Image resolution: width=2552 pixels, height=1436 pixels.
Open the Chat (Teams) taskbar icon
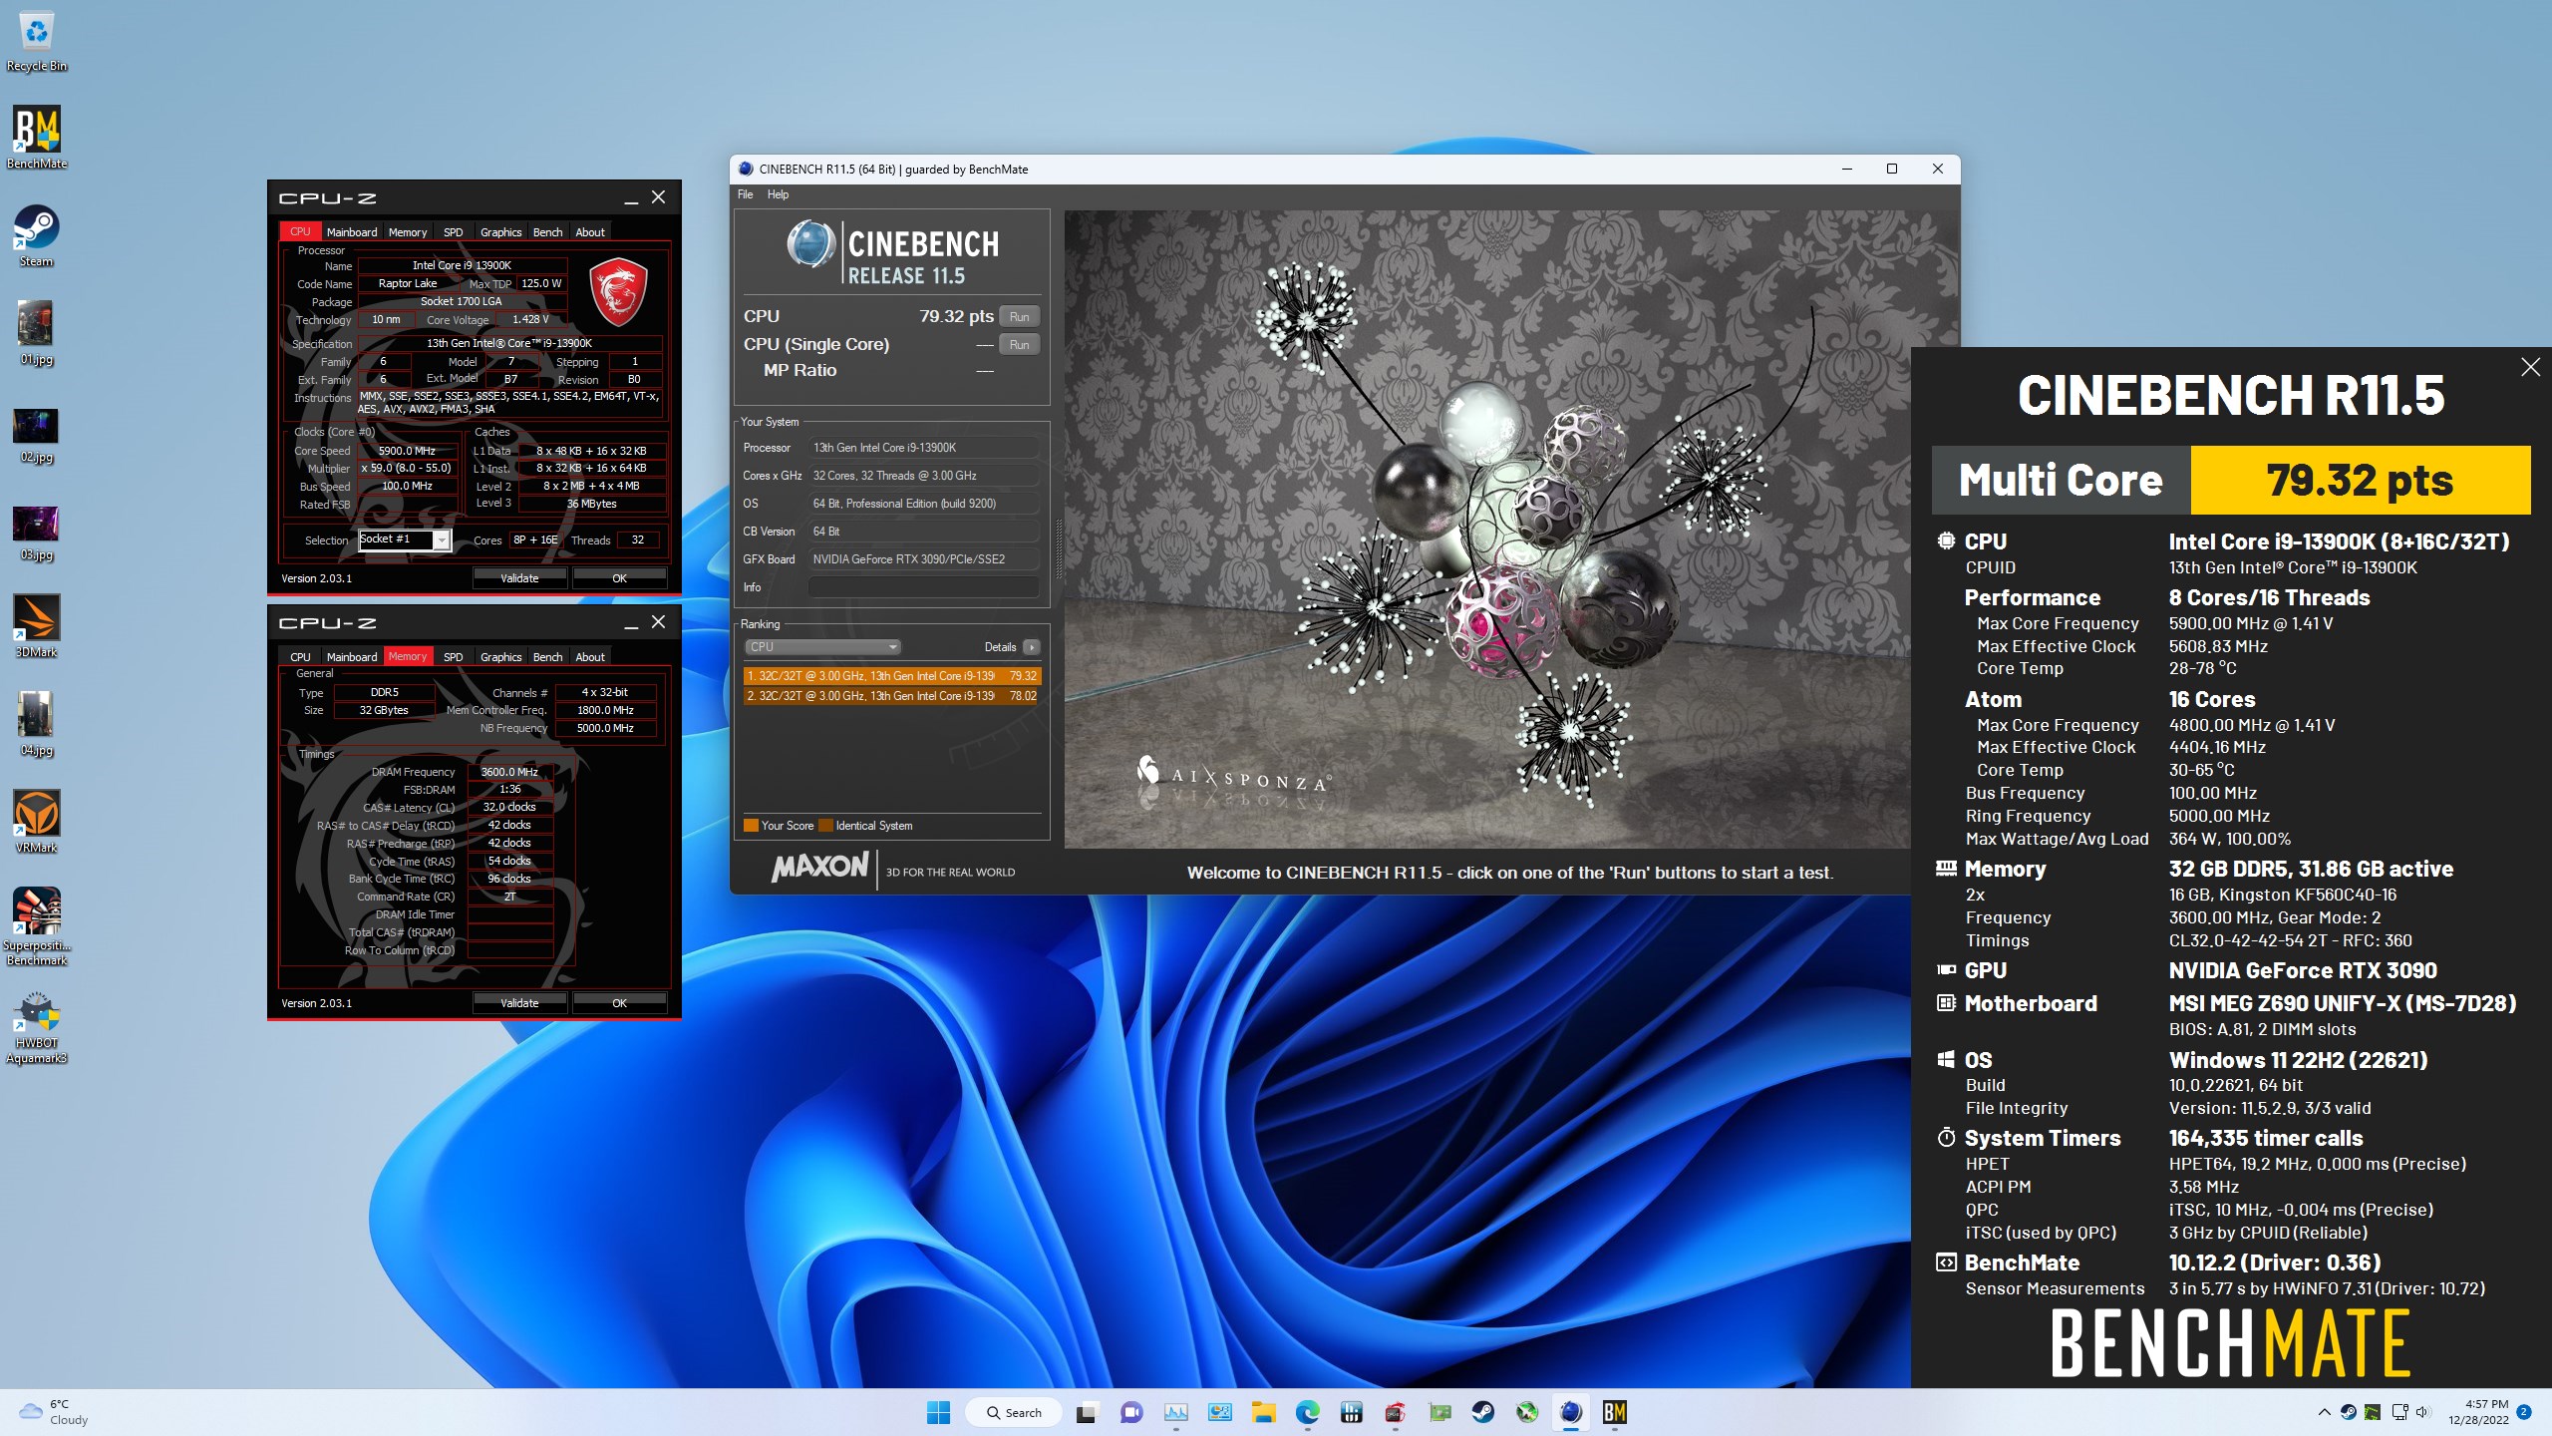tap(1130, 1412)
